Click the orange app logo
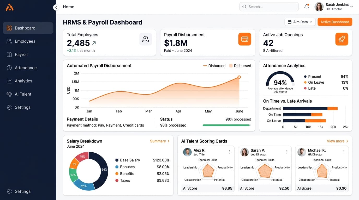 click(10, 7)
